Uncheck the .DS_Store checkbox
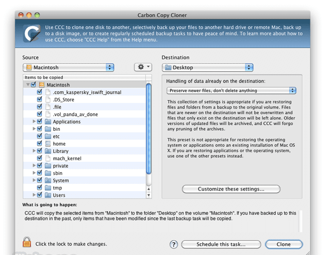The height and width of the screenshot is (255, 331). (x=40, y=99)
